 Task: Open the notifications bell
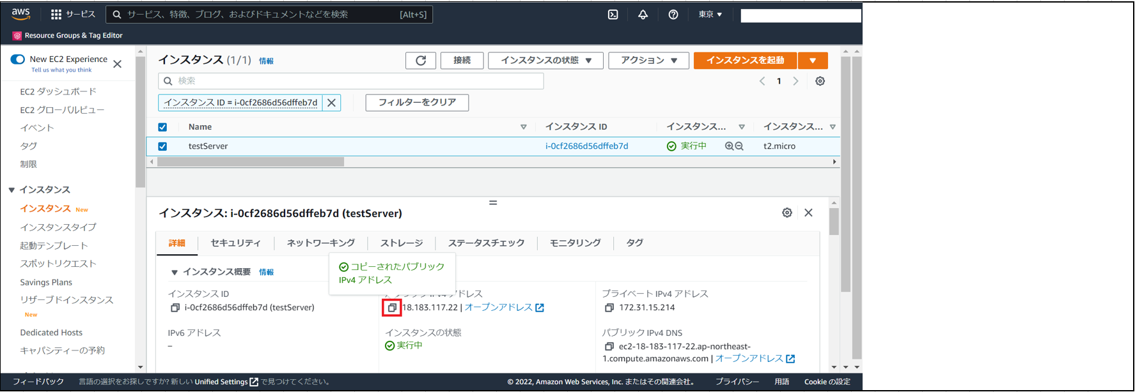(643, 14)
